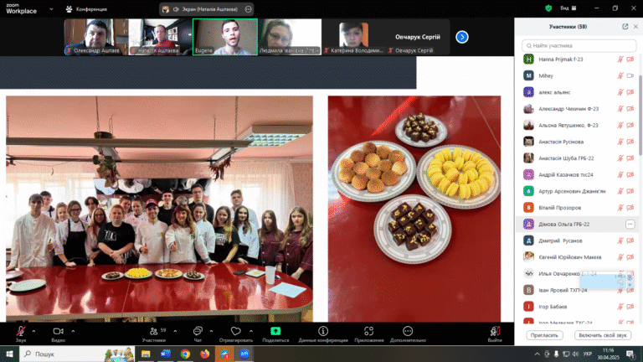643x362 pixels.
Task: Open Zoom app icon in the taskbar
Action: tap(244, 354)
